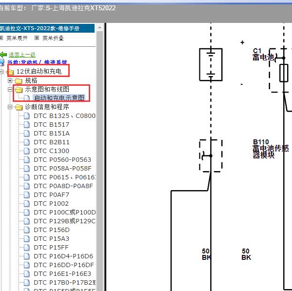Viewport: 292px width, 291px height.
Task: Select the 12伏启动和充电 folder
Action: click(x=39, y=71)
